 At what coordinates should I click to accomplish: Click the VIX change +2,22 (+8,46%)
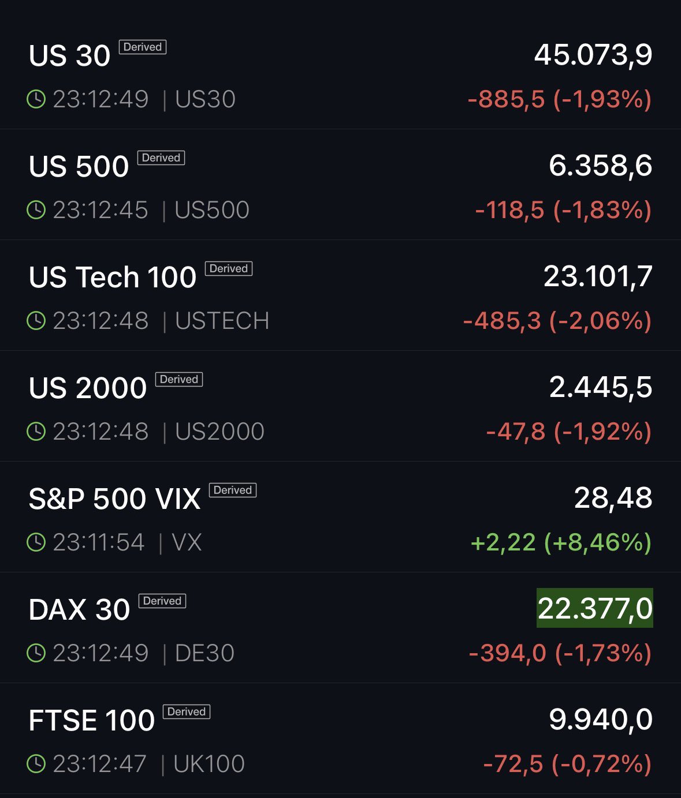pos(561,542)
